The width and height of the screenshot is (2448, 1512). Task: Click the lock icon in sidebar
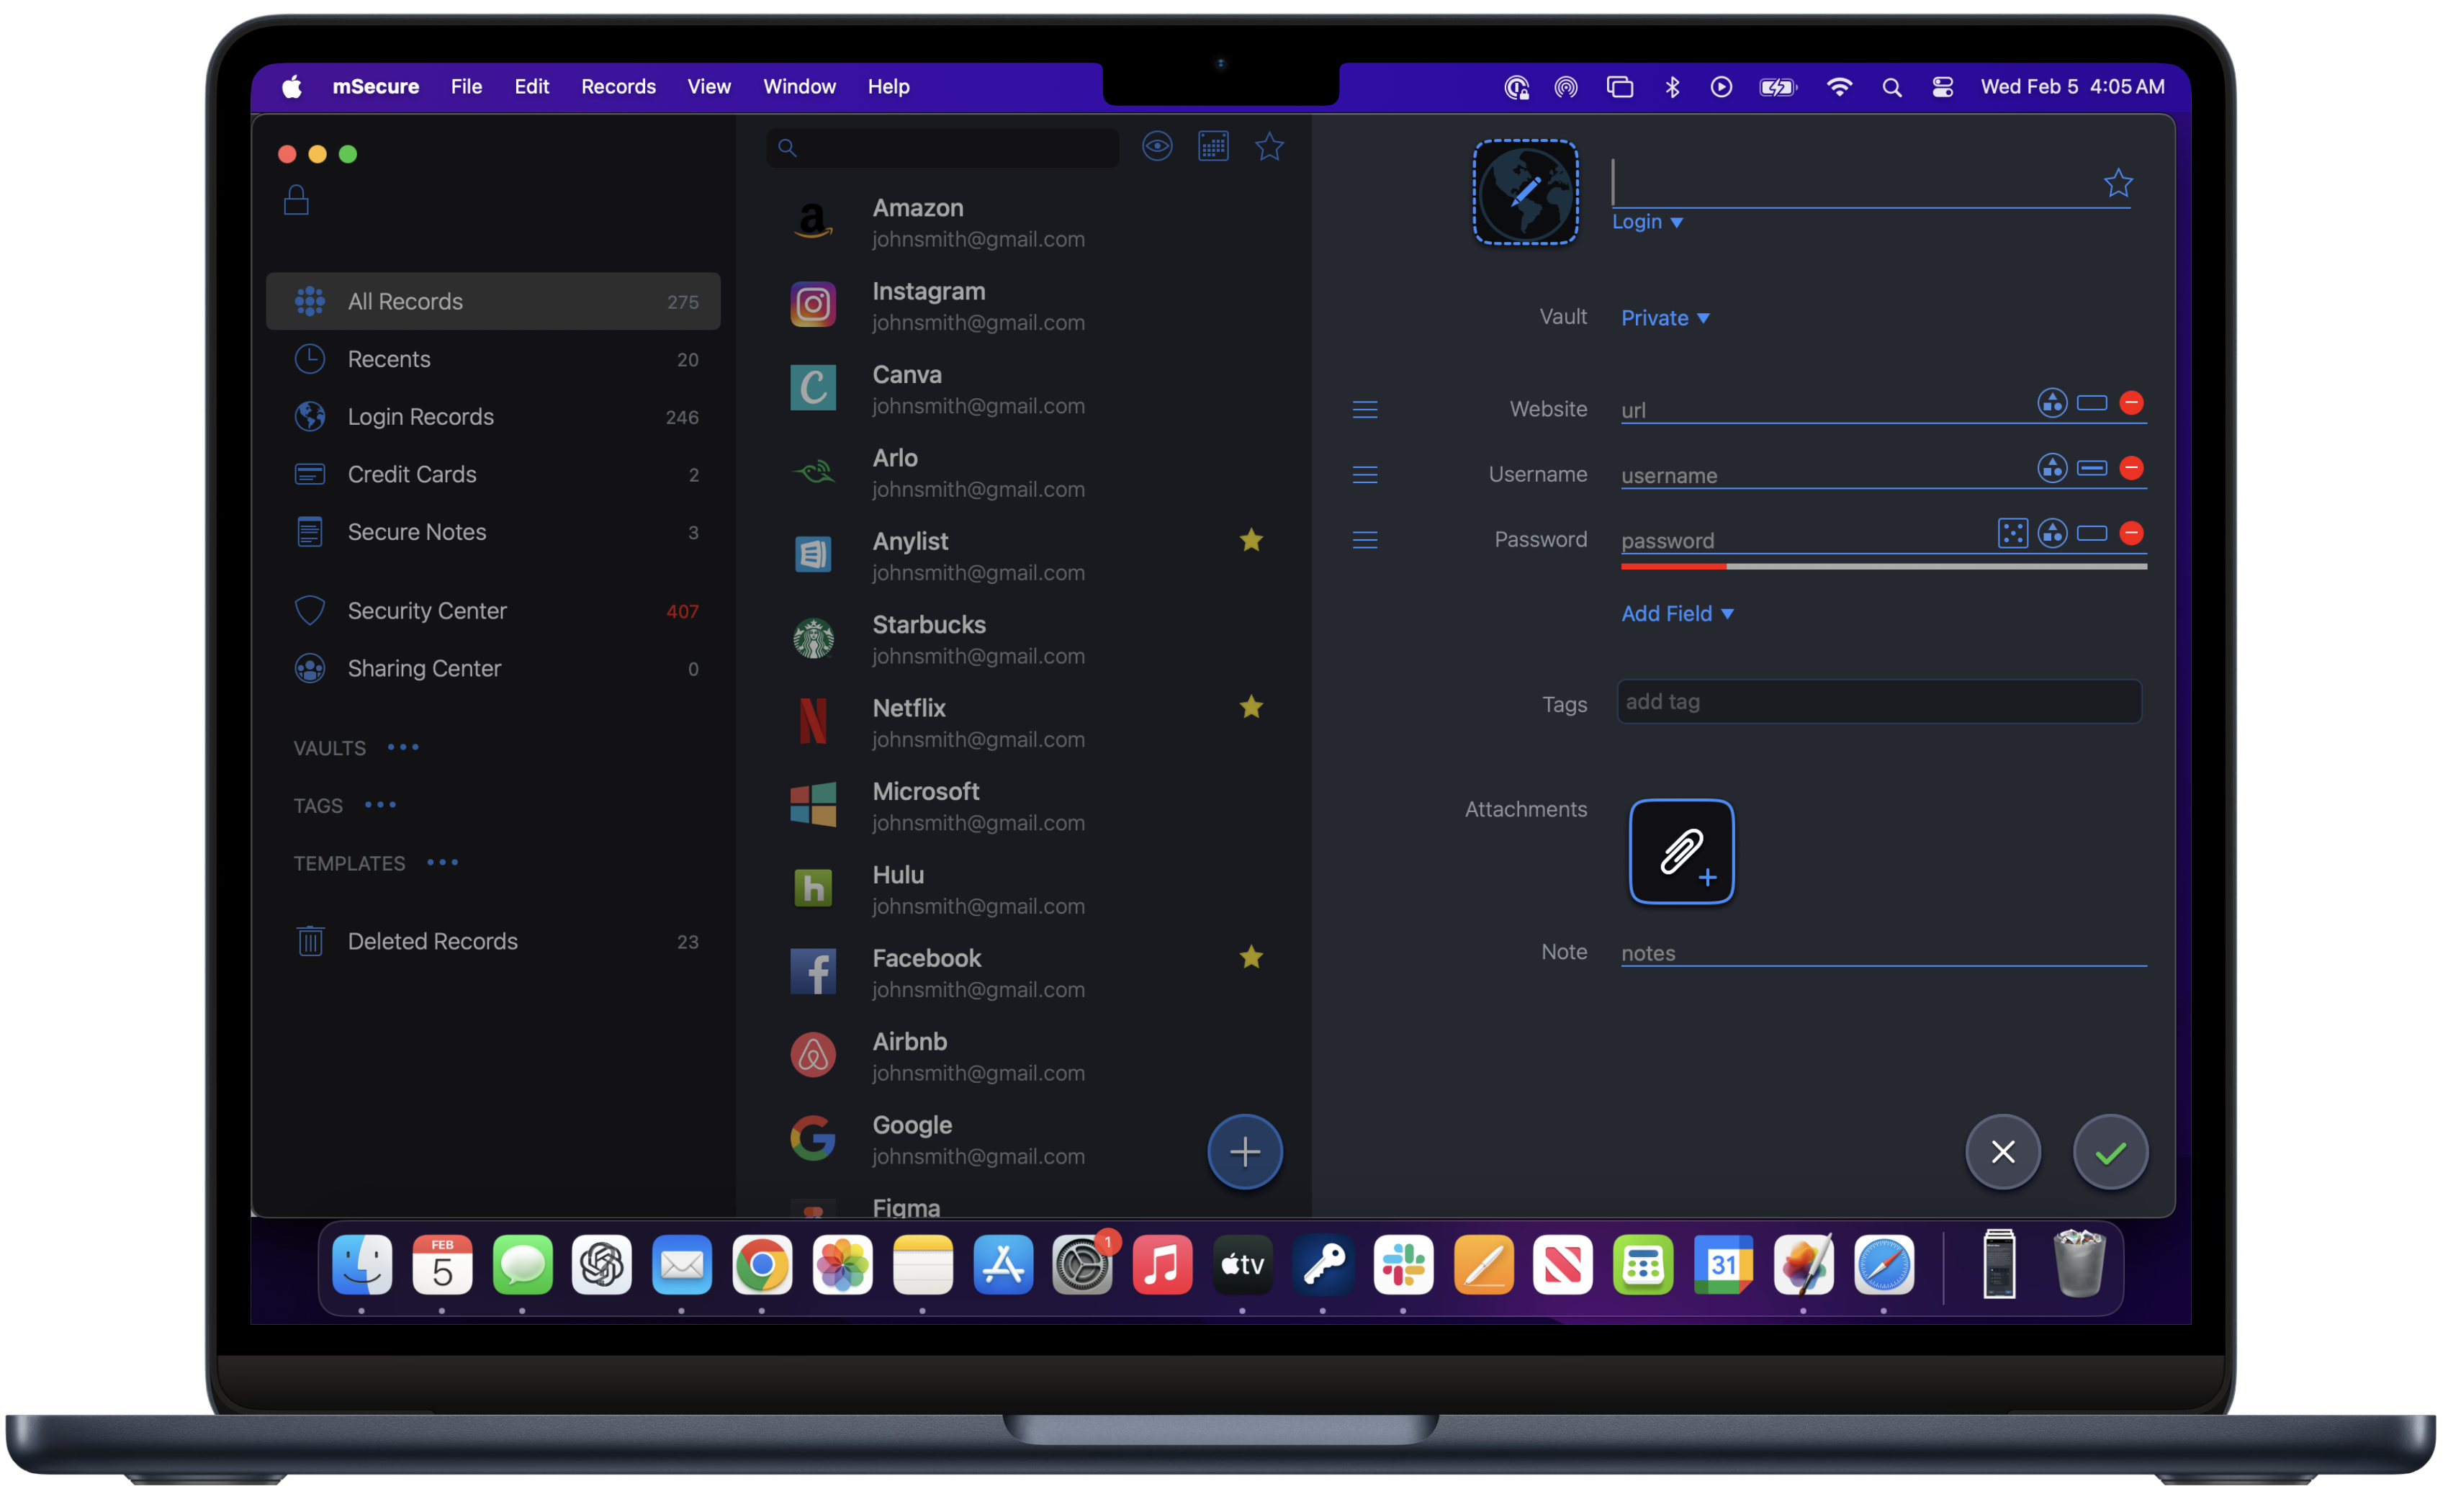pos(296,200)
